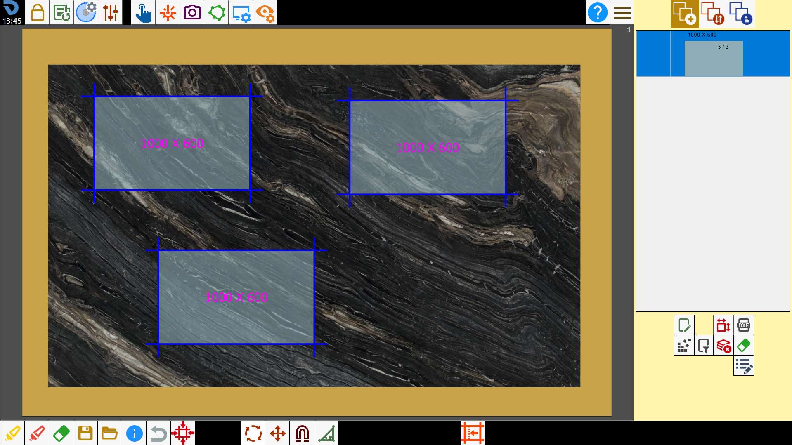Screen dimensions: 792x445
Task: Open the refresh document list icon
Action: (61, 12)
